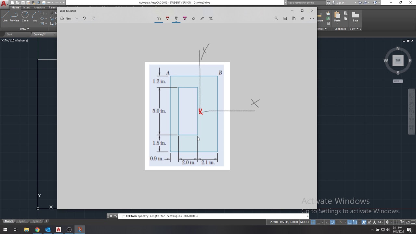Click the Rectangle tool icon in Draw panel

pos(42,13)
